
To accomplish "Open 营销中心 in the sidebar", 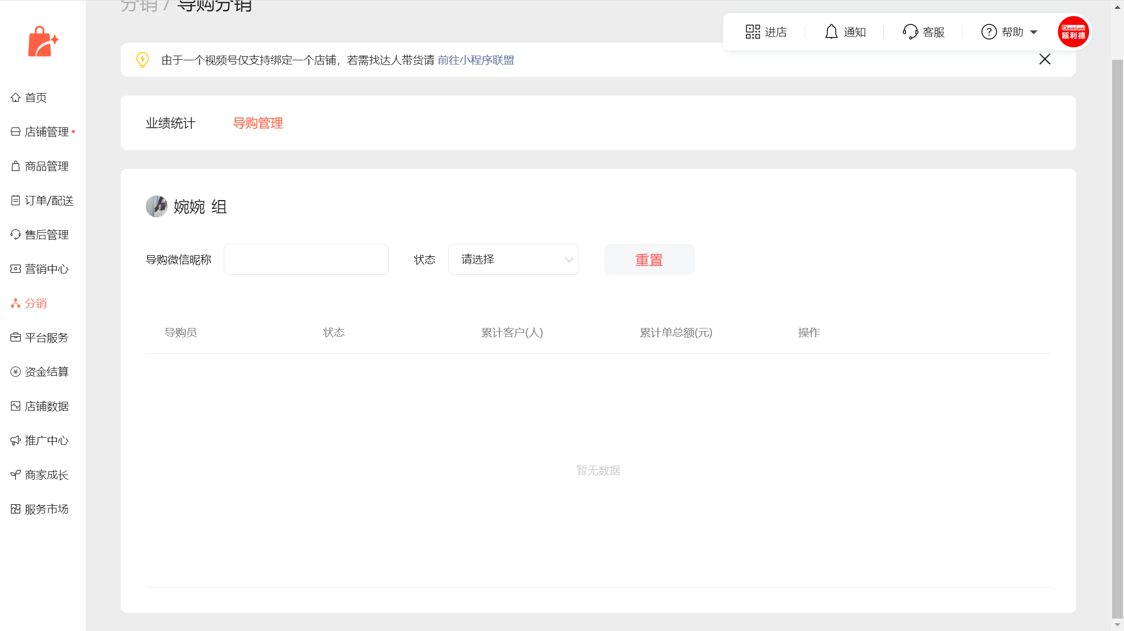I will coord(46,269).
